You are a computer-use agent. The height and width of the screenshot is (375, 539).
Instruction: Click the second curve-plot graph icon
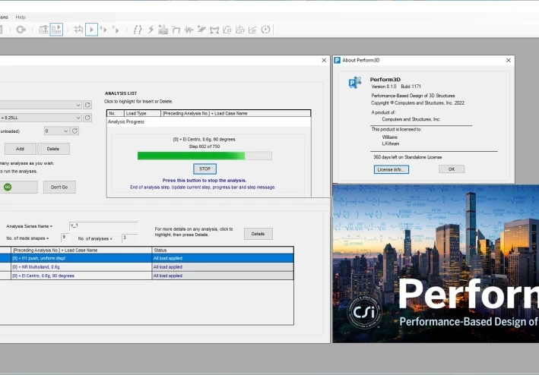click(x=240, y=30)
